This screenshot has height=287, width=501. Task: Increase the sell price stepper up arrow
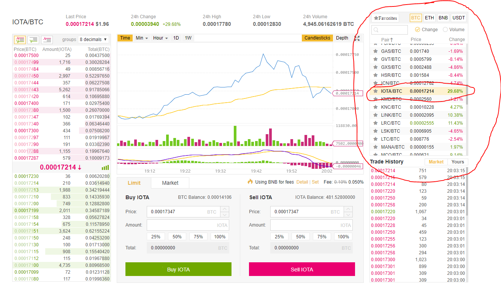348,209
